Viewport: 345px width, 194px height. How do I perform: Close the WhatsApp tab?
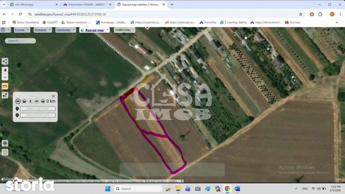pos(57,4)
